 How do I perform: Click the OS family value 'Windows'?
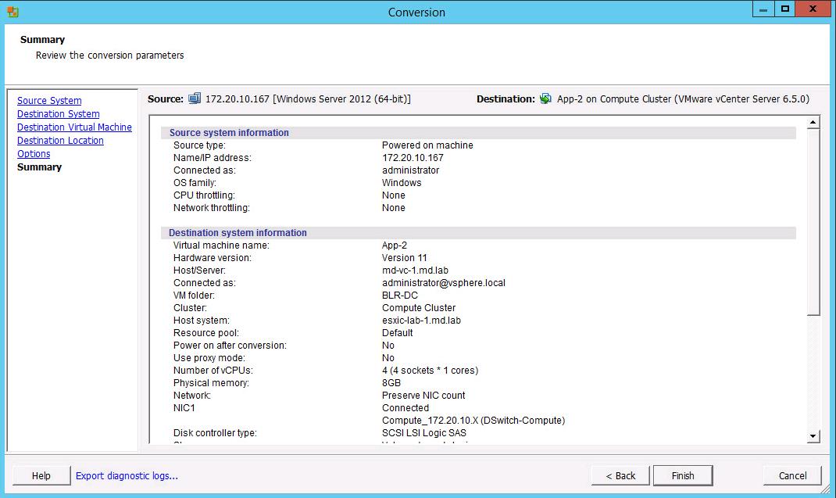click(x=402, y=182)
